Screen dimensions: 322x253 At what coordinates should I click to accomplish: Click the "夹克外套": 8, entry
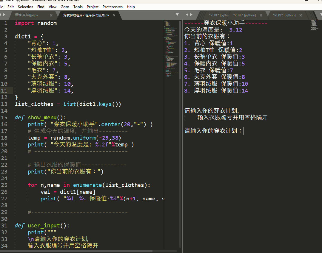click(x=49, y=77)
